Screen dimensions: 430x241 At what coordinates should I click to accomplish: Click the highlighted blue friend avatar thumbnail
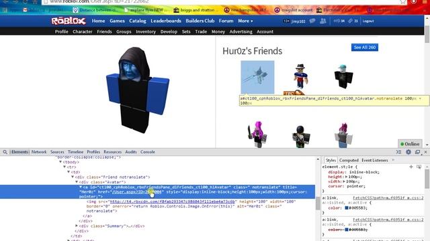click(x=257, y=78)
